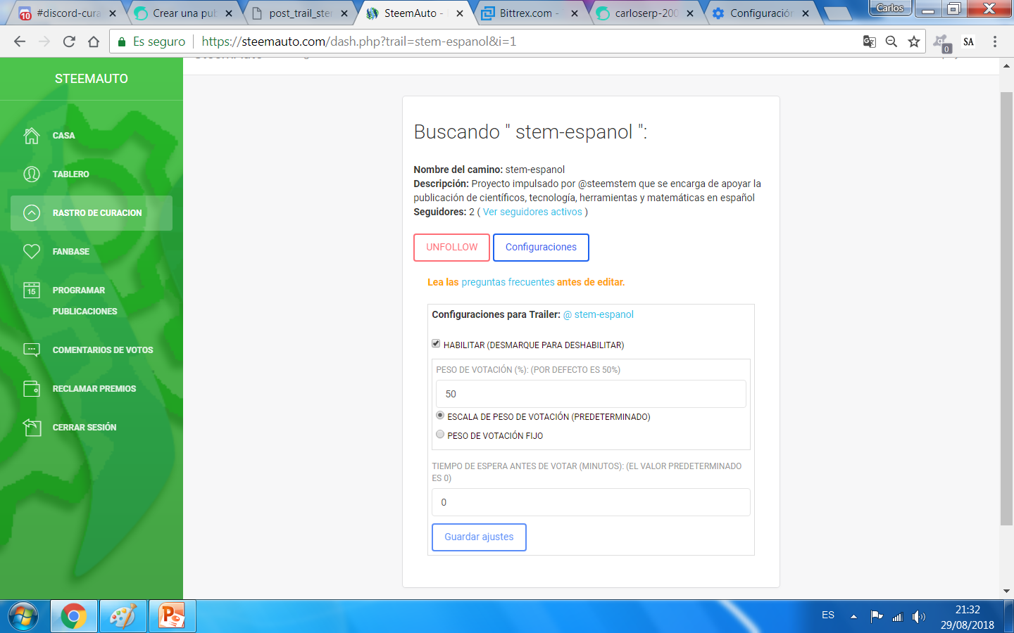
Task: Open the Google Translate icon in address bar
Action: [870, 41]
